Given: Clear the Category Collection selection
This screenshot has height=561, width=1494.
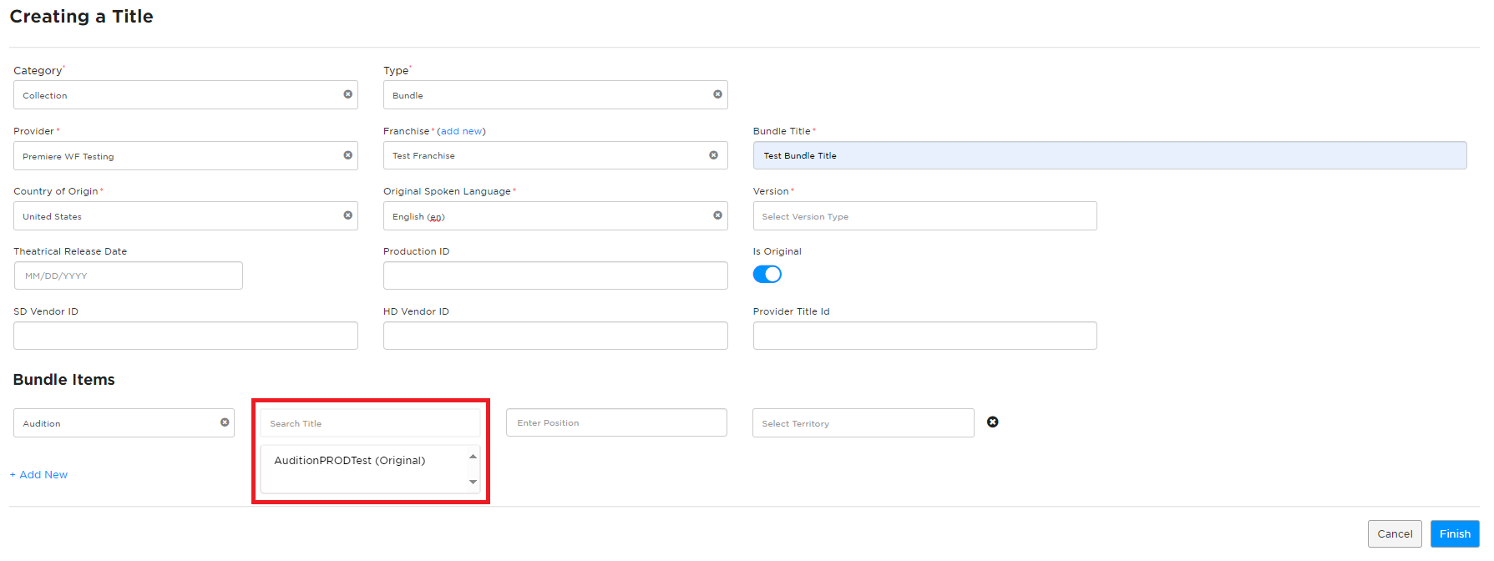Looking at the screenshot, I should pos(348,94).
